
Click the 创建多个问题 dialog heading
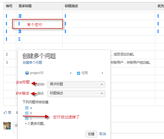pos(39,56)
